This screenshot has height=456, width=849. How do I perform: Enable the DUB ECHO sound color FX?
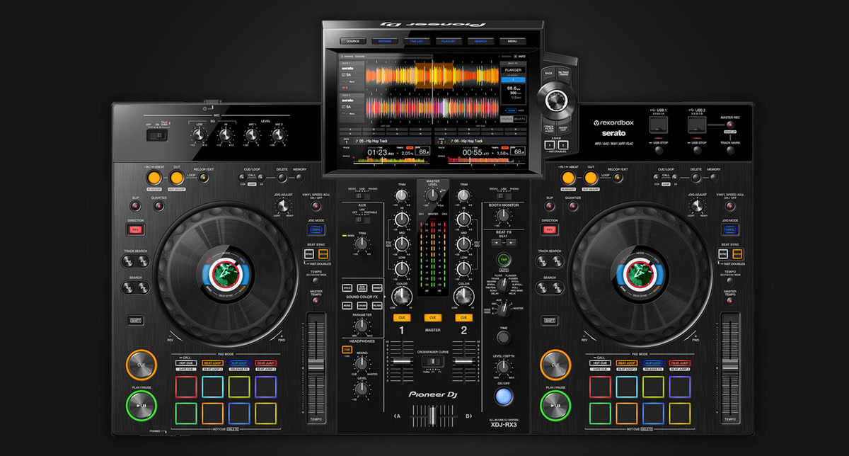(362, 288)
